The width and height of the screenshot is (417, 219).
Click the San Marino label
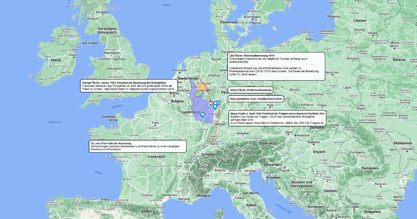(x=252, y=193)
